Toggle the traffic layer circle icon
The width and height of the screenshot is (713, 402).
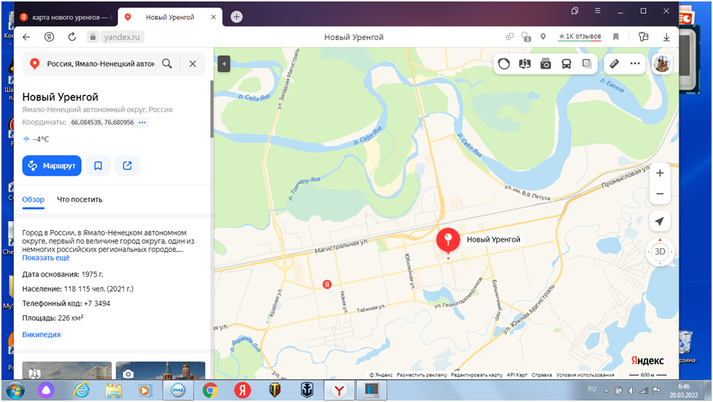coord(504,63)
